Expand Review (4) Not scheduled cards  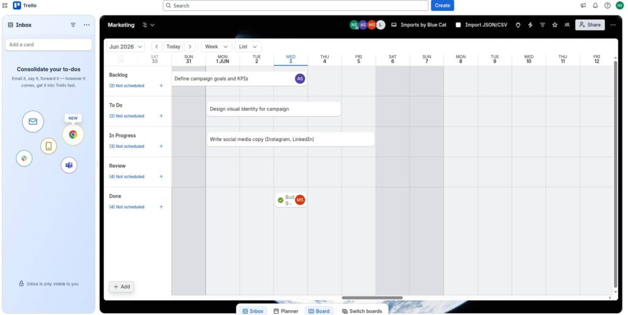tap(126, 177)
